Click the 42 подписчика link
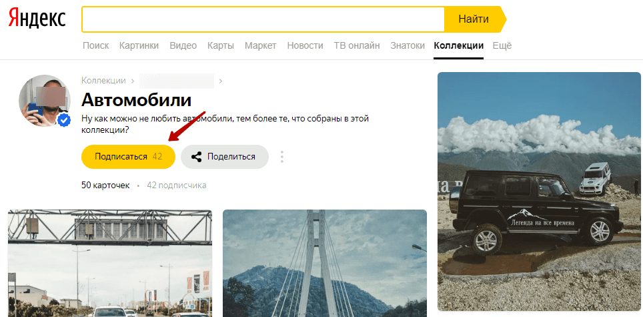 click(177, 186)
